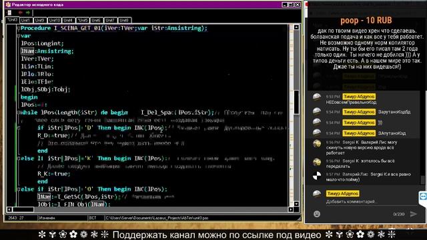The height and width of the screenshot is (240, 427).
Task: Click the editor vertical scrollbar down arrow
Action: tap(296, 204)
